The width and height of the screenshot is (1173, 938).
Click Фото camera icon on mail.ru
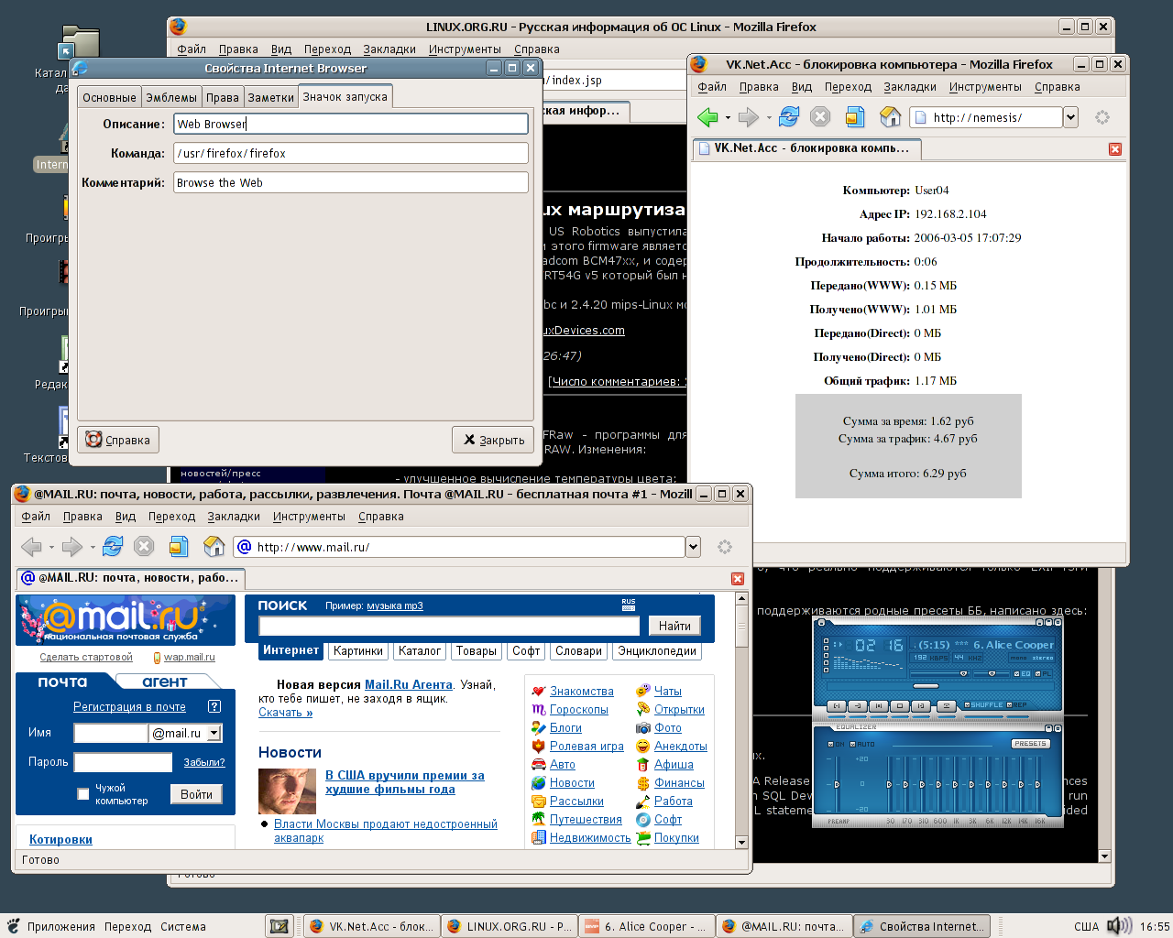(643, 728)
